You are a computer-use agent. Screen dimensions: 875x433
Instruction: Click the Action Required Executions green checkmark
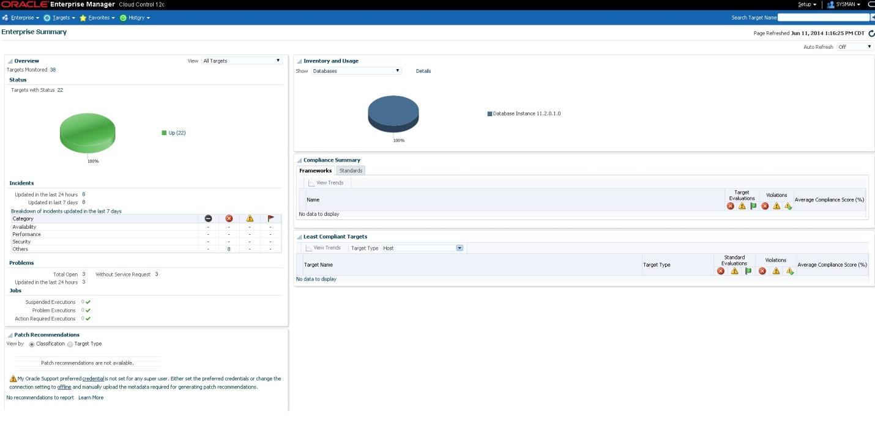click(88, 319)
